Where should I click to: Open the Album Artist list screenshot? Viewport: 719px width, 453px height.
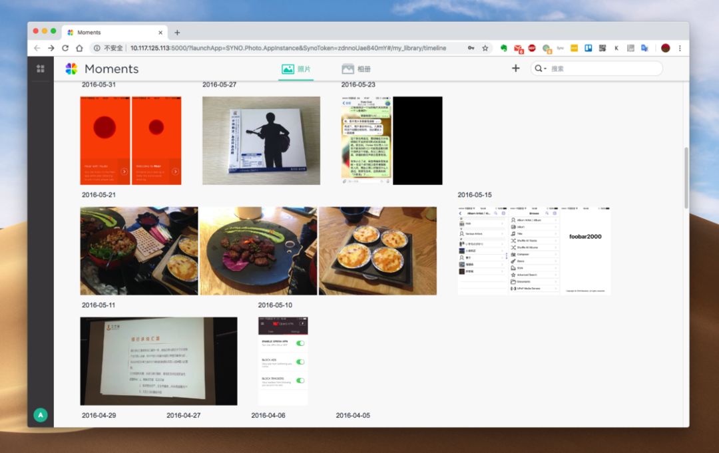point(483,251)
